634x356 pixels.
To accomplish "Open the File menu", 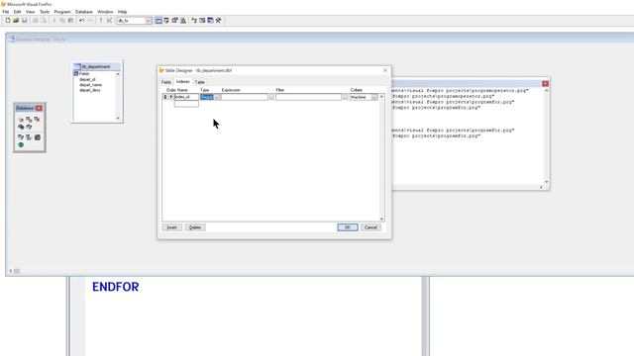I will (x=6, y=12).
